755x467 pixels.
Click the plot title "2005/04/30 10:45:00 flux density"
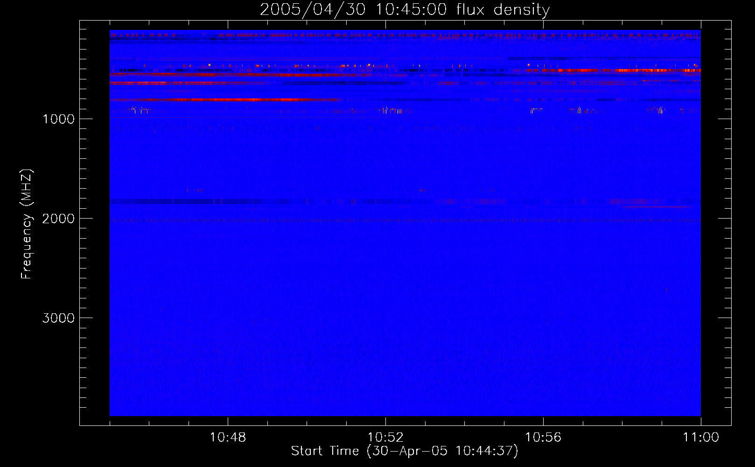tap(405, 9)
